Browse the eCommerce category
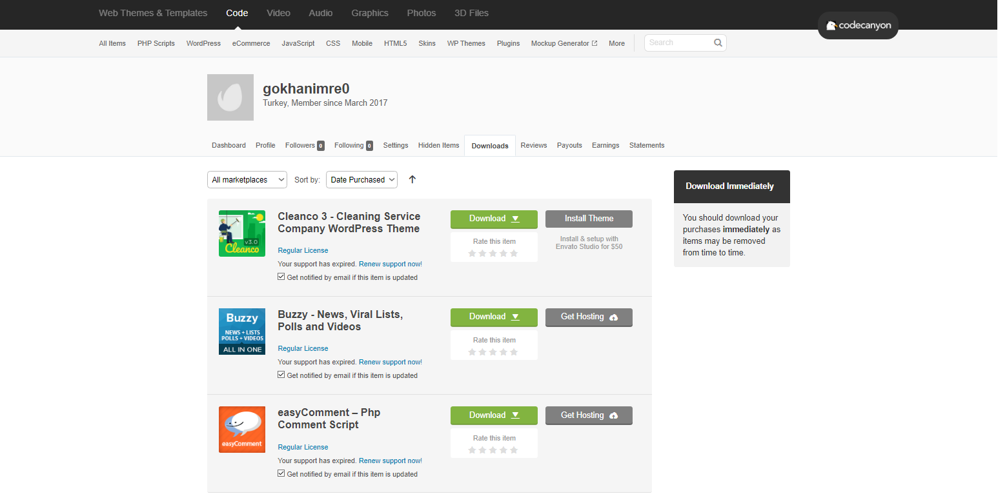This screenshot has height=496, width=1007. pos(251,43)
